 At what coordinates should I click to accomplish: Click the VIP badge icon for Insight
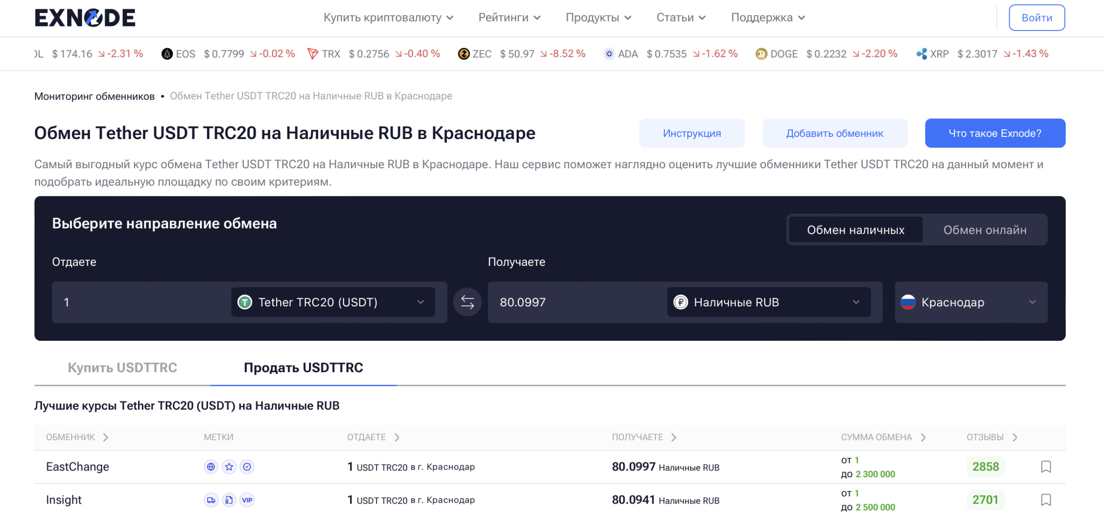click(247, 500)
